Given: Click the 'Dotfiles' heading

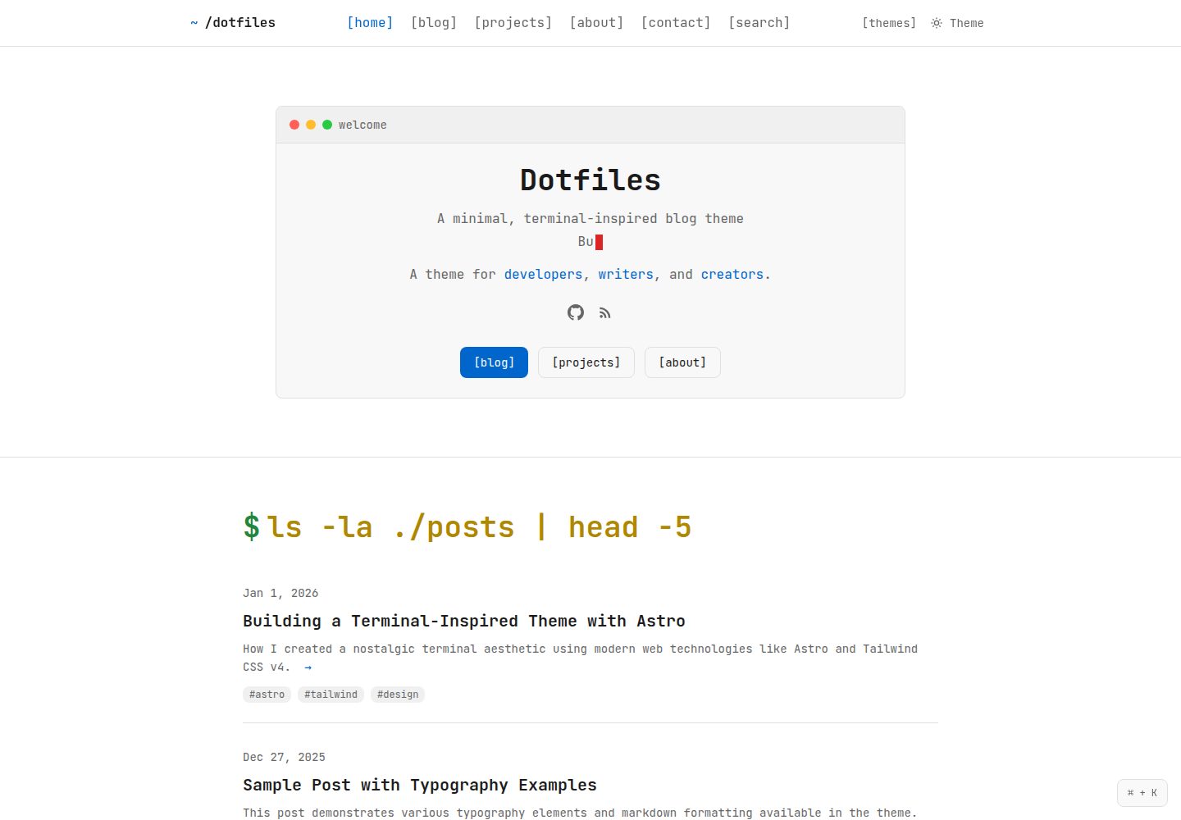Looking at the screenshot, I should point(590,180).
